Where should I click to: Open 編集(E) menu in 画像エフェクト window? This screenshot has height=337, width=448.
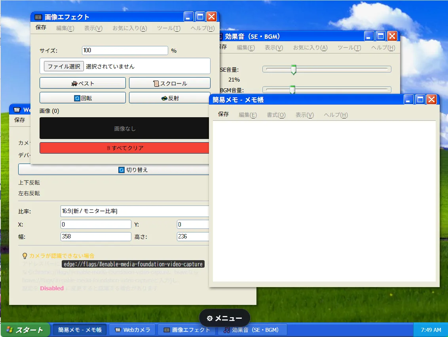coord(65,28)
